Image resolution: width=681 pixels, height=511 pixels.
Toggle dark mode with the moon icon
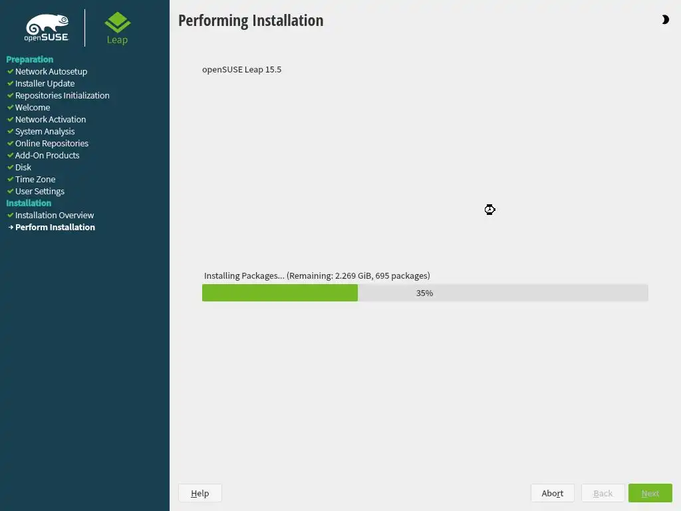click(665, 19)
